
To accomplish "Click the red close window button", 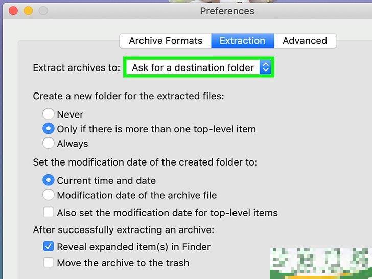I will tap(13, 10).
